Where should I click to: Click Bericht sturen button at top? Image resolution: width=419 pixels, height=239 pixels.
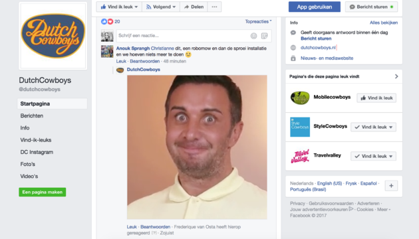point(371,7)
